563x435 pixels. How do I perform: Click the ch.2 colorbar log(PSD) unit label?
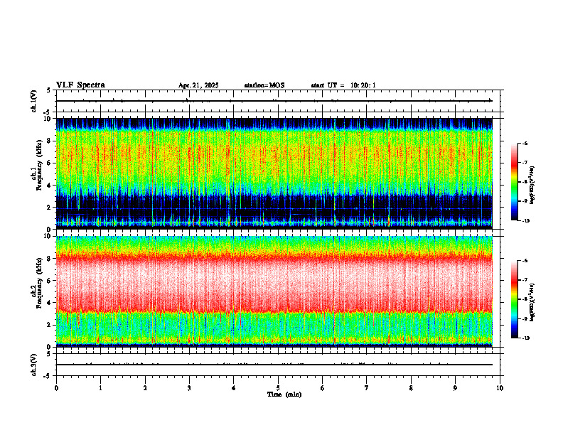[532, 302]
